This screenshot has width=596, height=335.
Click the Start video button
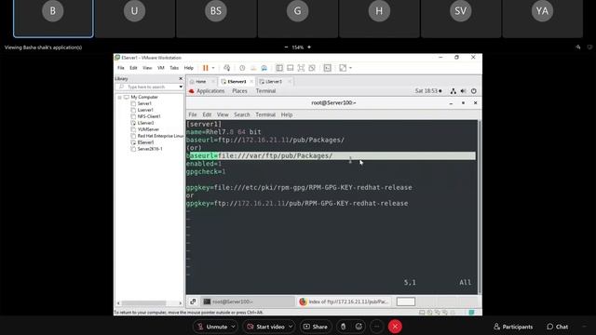coord(265,327)
